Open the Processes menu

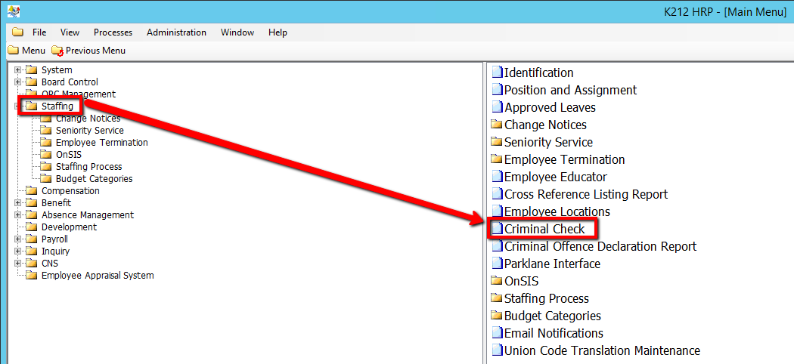(113, 32)
